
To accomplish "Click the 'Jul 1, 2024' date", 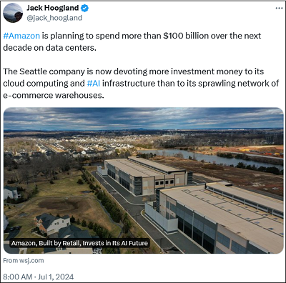I will [x=56, y=277].
